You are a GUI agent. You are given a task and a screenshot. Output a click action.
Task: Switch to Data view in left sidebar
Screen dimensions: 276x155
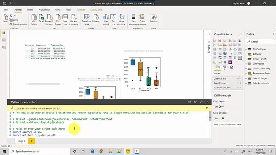4,40
